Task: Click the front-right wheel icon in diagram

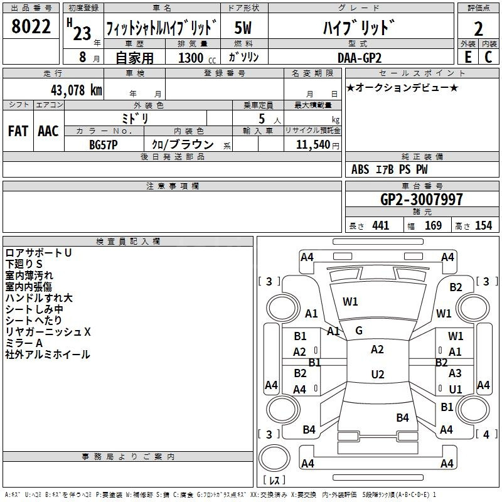Action: (x=473, y=308)
